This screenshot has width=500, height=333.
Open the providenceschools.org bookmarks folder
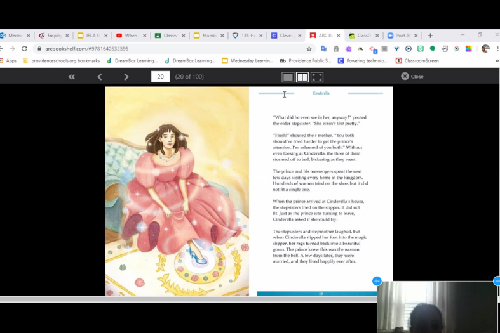point(62,61)
